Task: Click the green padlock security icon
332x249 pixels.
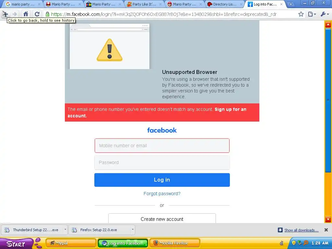Action: tap(47, 14)
